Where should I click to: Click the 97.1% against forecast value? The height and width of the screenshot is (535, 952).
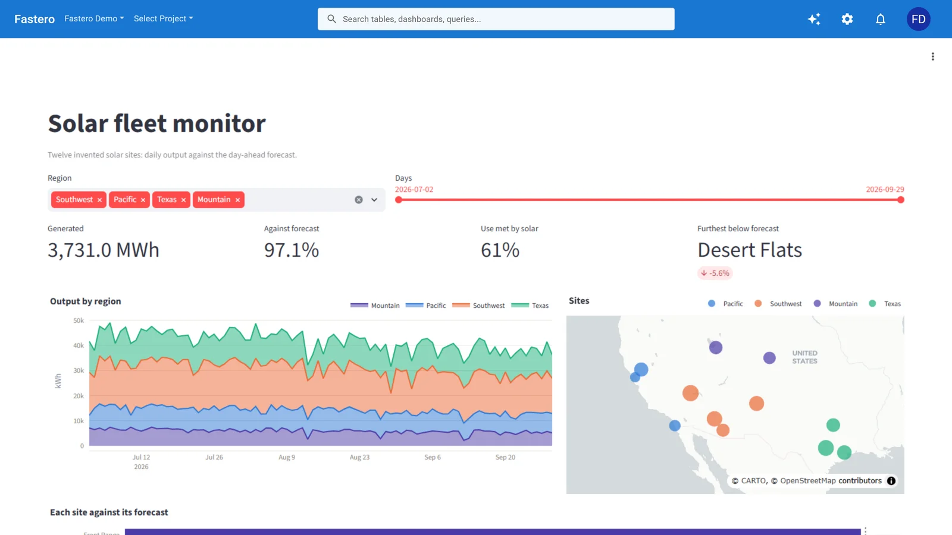pos(292,250)
